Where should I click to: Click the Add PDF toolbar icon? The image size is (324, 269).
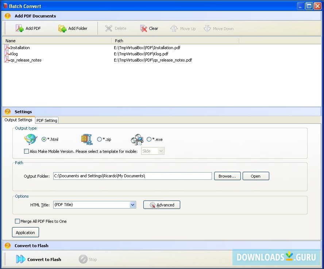tap(20, 28)
